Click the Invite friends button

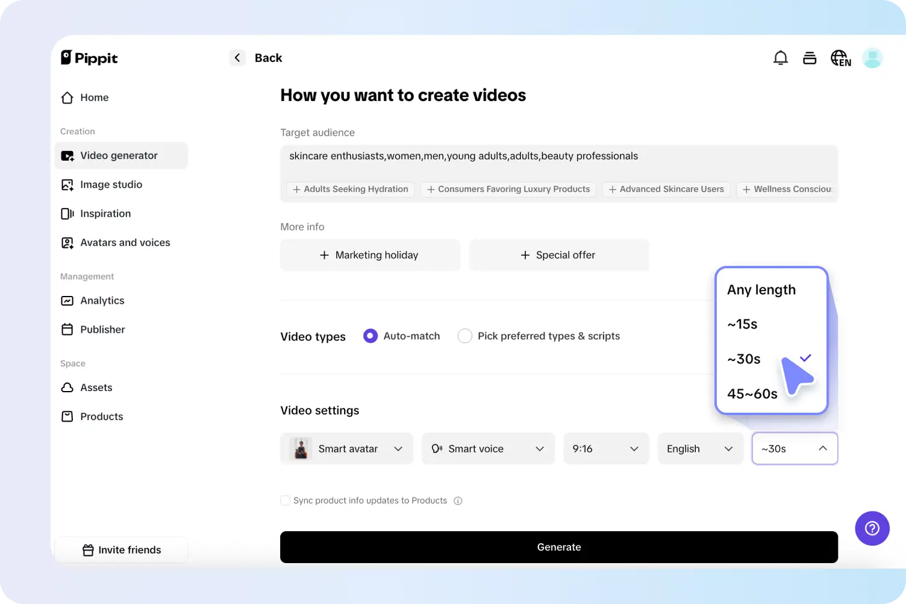click(x=121, y=549)
